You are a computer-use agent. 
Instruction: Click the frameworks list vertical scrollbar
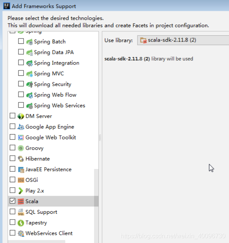coord(96,206)
